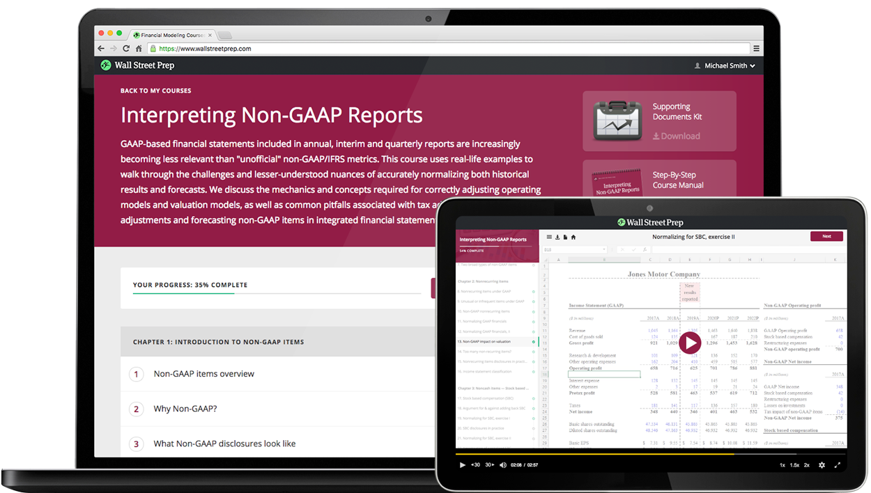Viewport: 871px width, 493px height.
Task: Skip forward 30 seconds
Action: (x=490, y=465)
